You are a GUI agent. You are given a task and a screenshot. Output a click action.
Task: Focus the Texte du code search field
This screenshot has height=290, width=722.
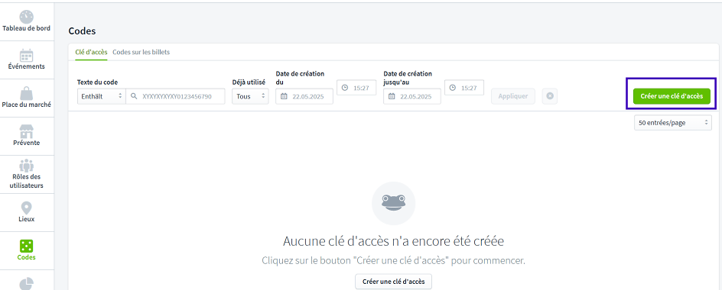coord(175,96)
